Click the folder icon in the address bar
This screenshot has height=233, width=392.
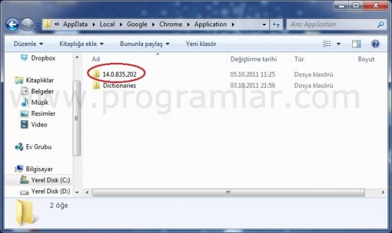(x=47, y=24)
